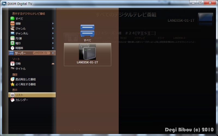This screenshot has height=136, width=218.
Task: Click すべて label under blue server icon
Action: [x=87, y=40]
